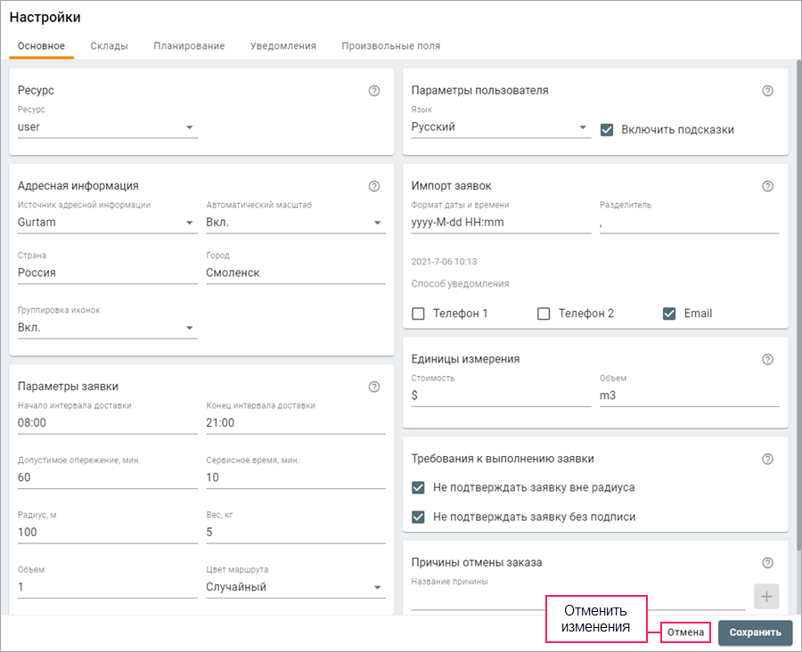Click help icon for Требования к выполнению заявки
This screenshot has width=802, height=652.
pos(768,459)
